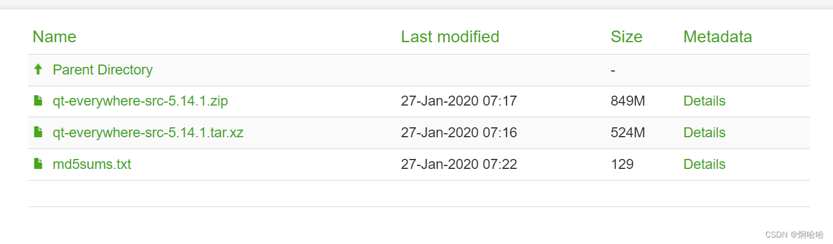This screenshot has width=833, height=244.
Task: Open the md5sums.txt file link
Action: coord(92,164)
